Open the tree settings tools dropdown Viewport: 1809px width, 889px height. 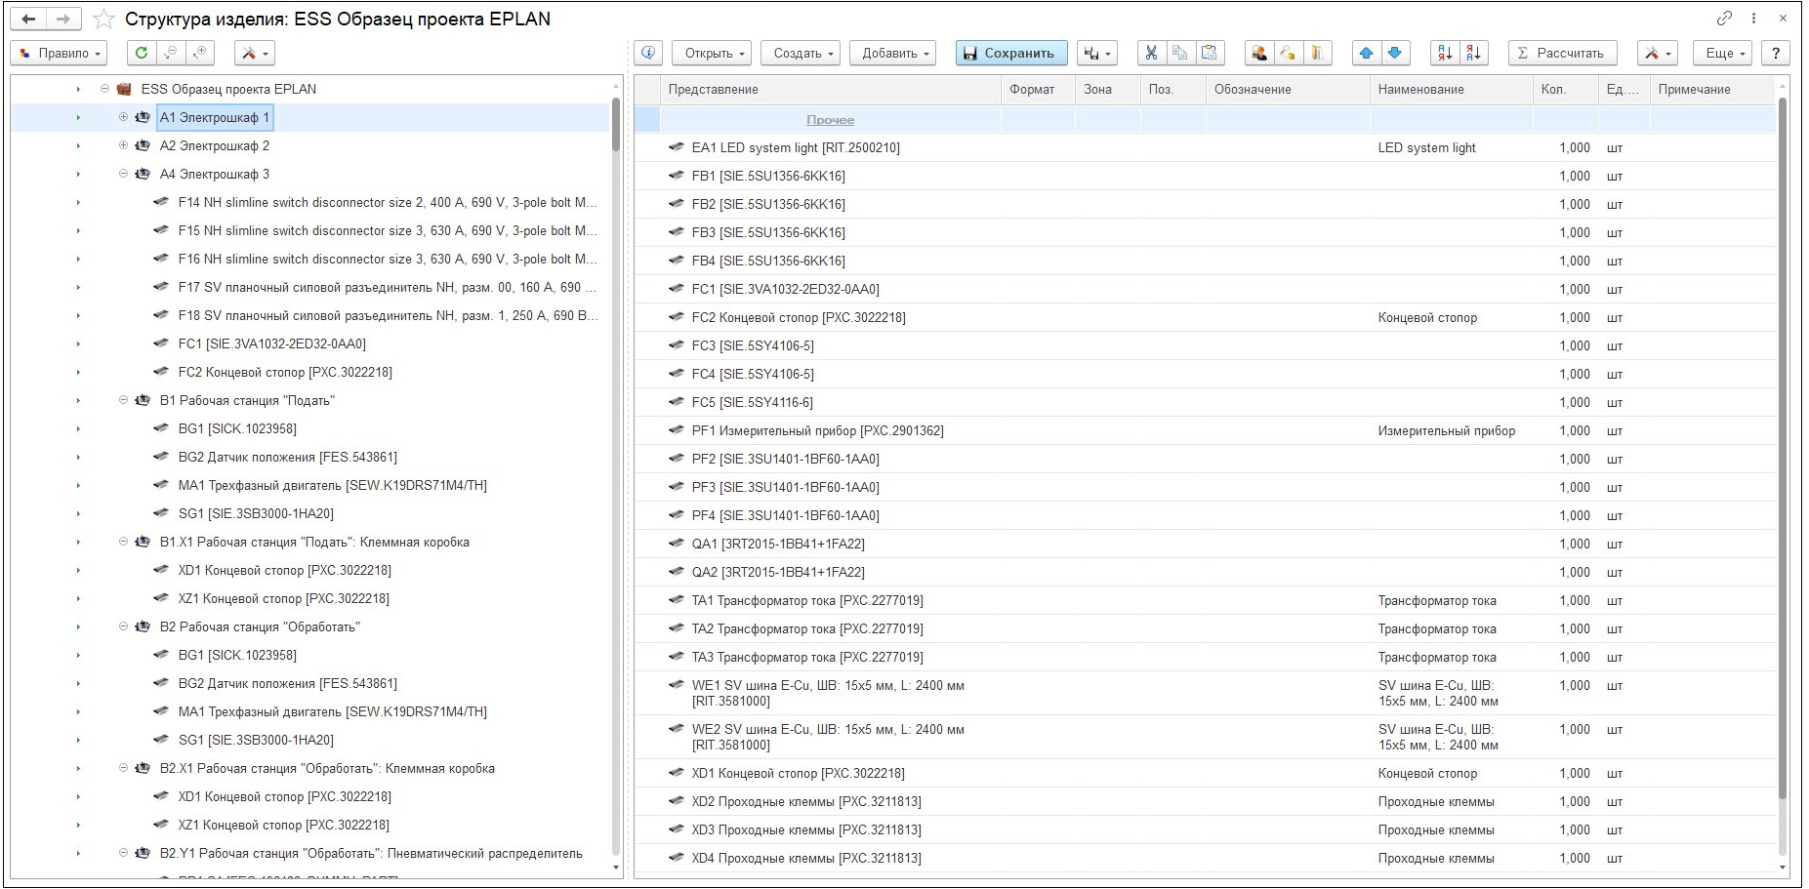pyautogui.click(x=254, y=53)
